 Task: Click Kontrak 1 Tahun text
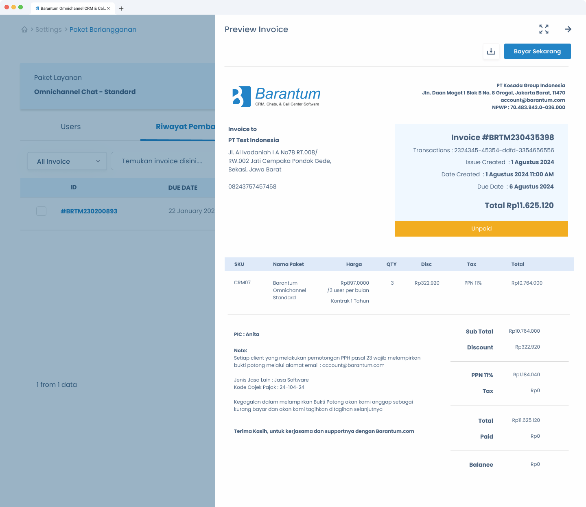coord(350,301)
